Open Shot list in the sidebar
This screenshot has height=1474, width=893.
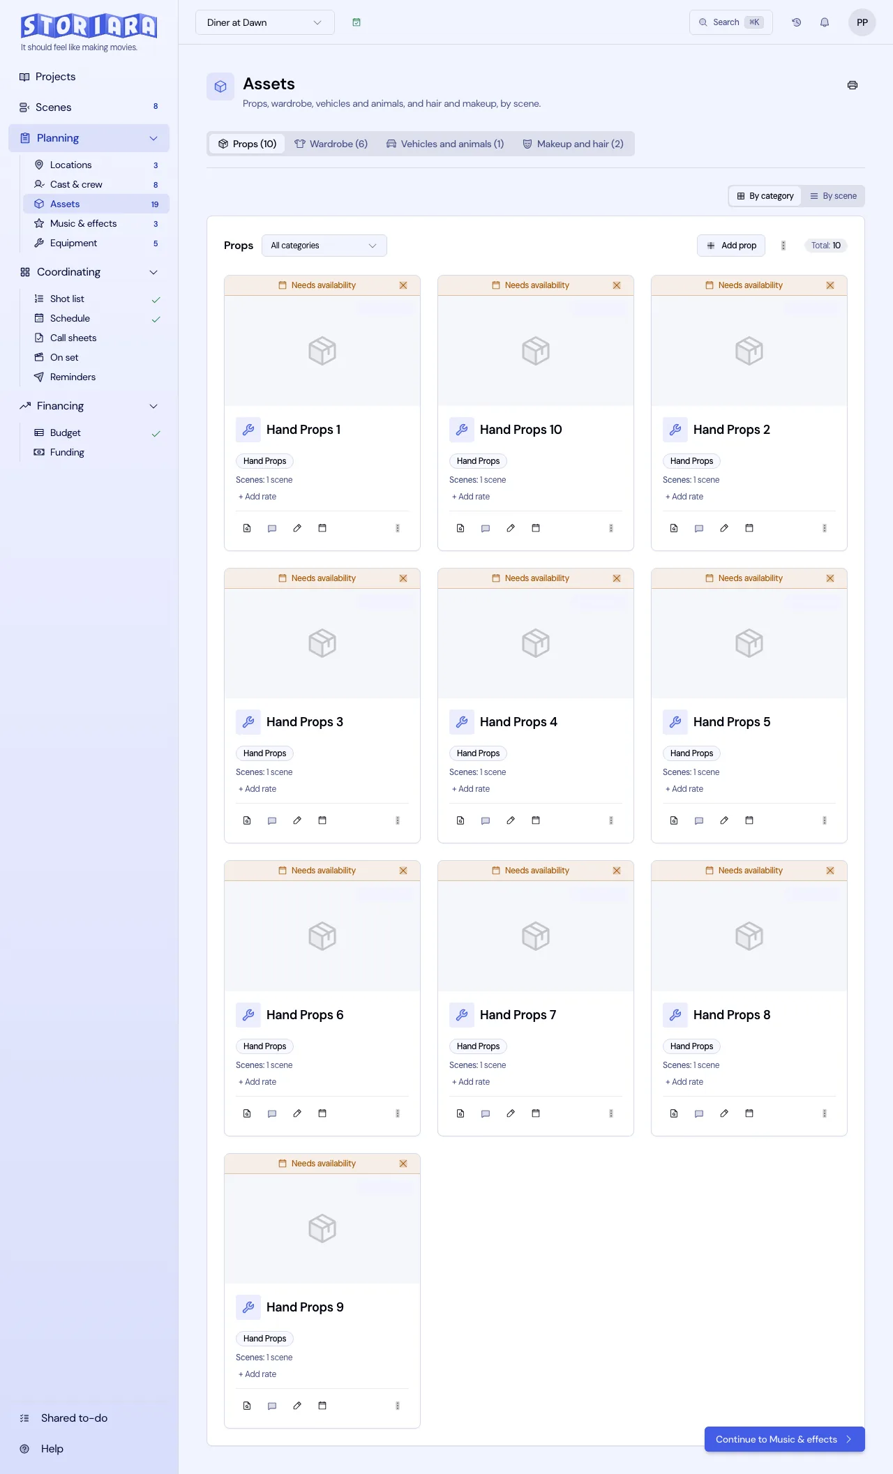pyautogui.click(x=96, y=299)
